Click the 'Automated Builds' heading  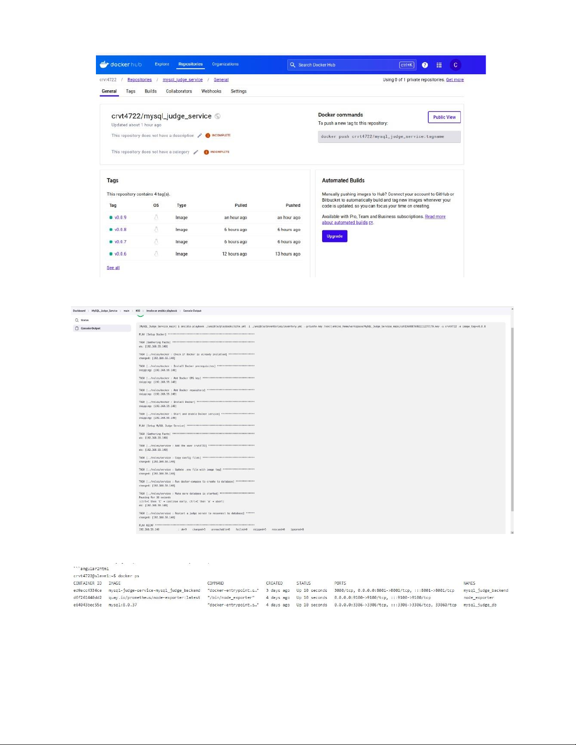[343, 180]
